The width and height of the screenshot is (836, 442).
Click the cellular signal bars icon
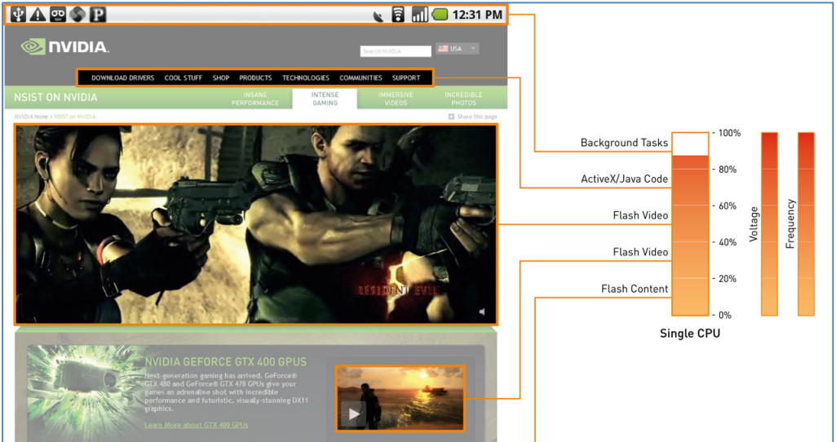pos(419,15)
